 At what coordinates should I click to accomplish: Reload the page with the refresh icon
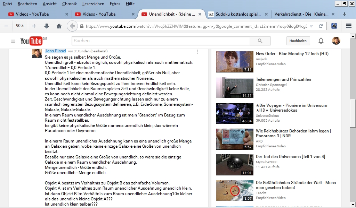point(321,26)
